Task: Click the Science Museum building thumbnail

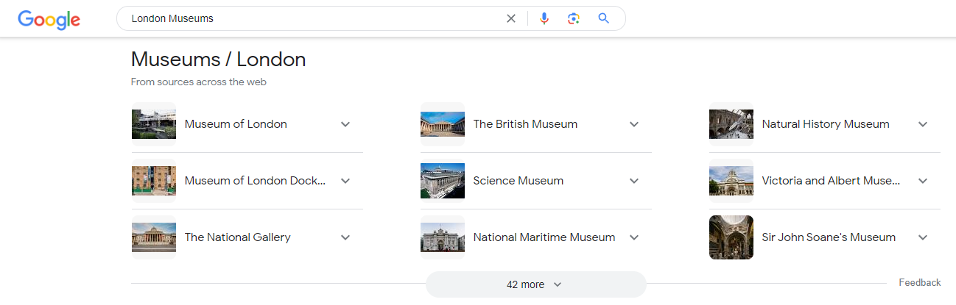Action: coord(443,181)
